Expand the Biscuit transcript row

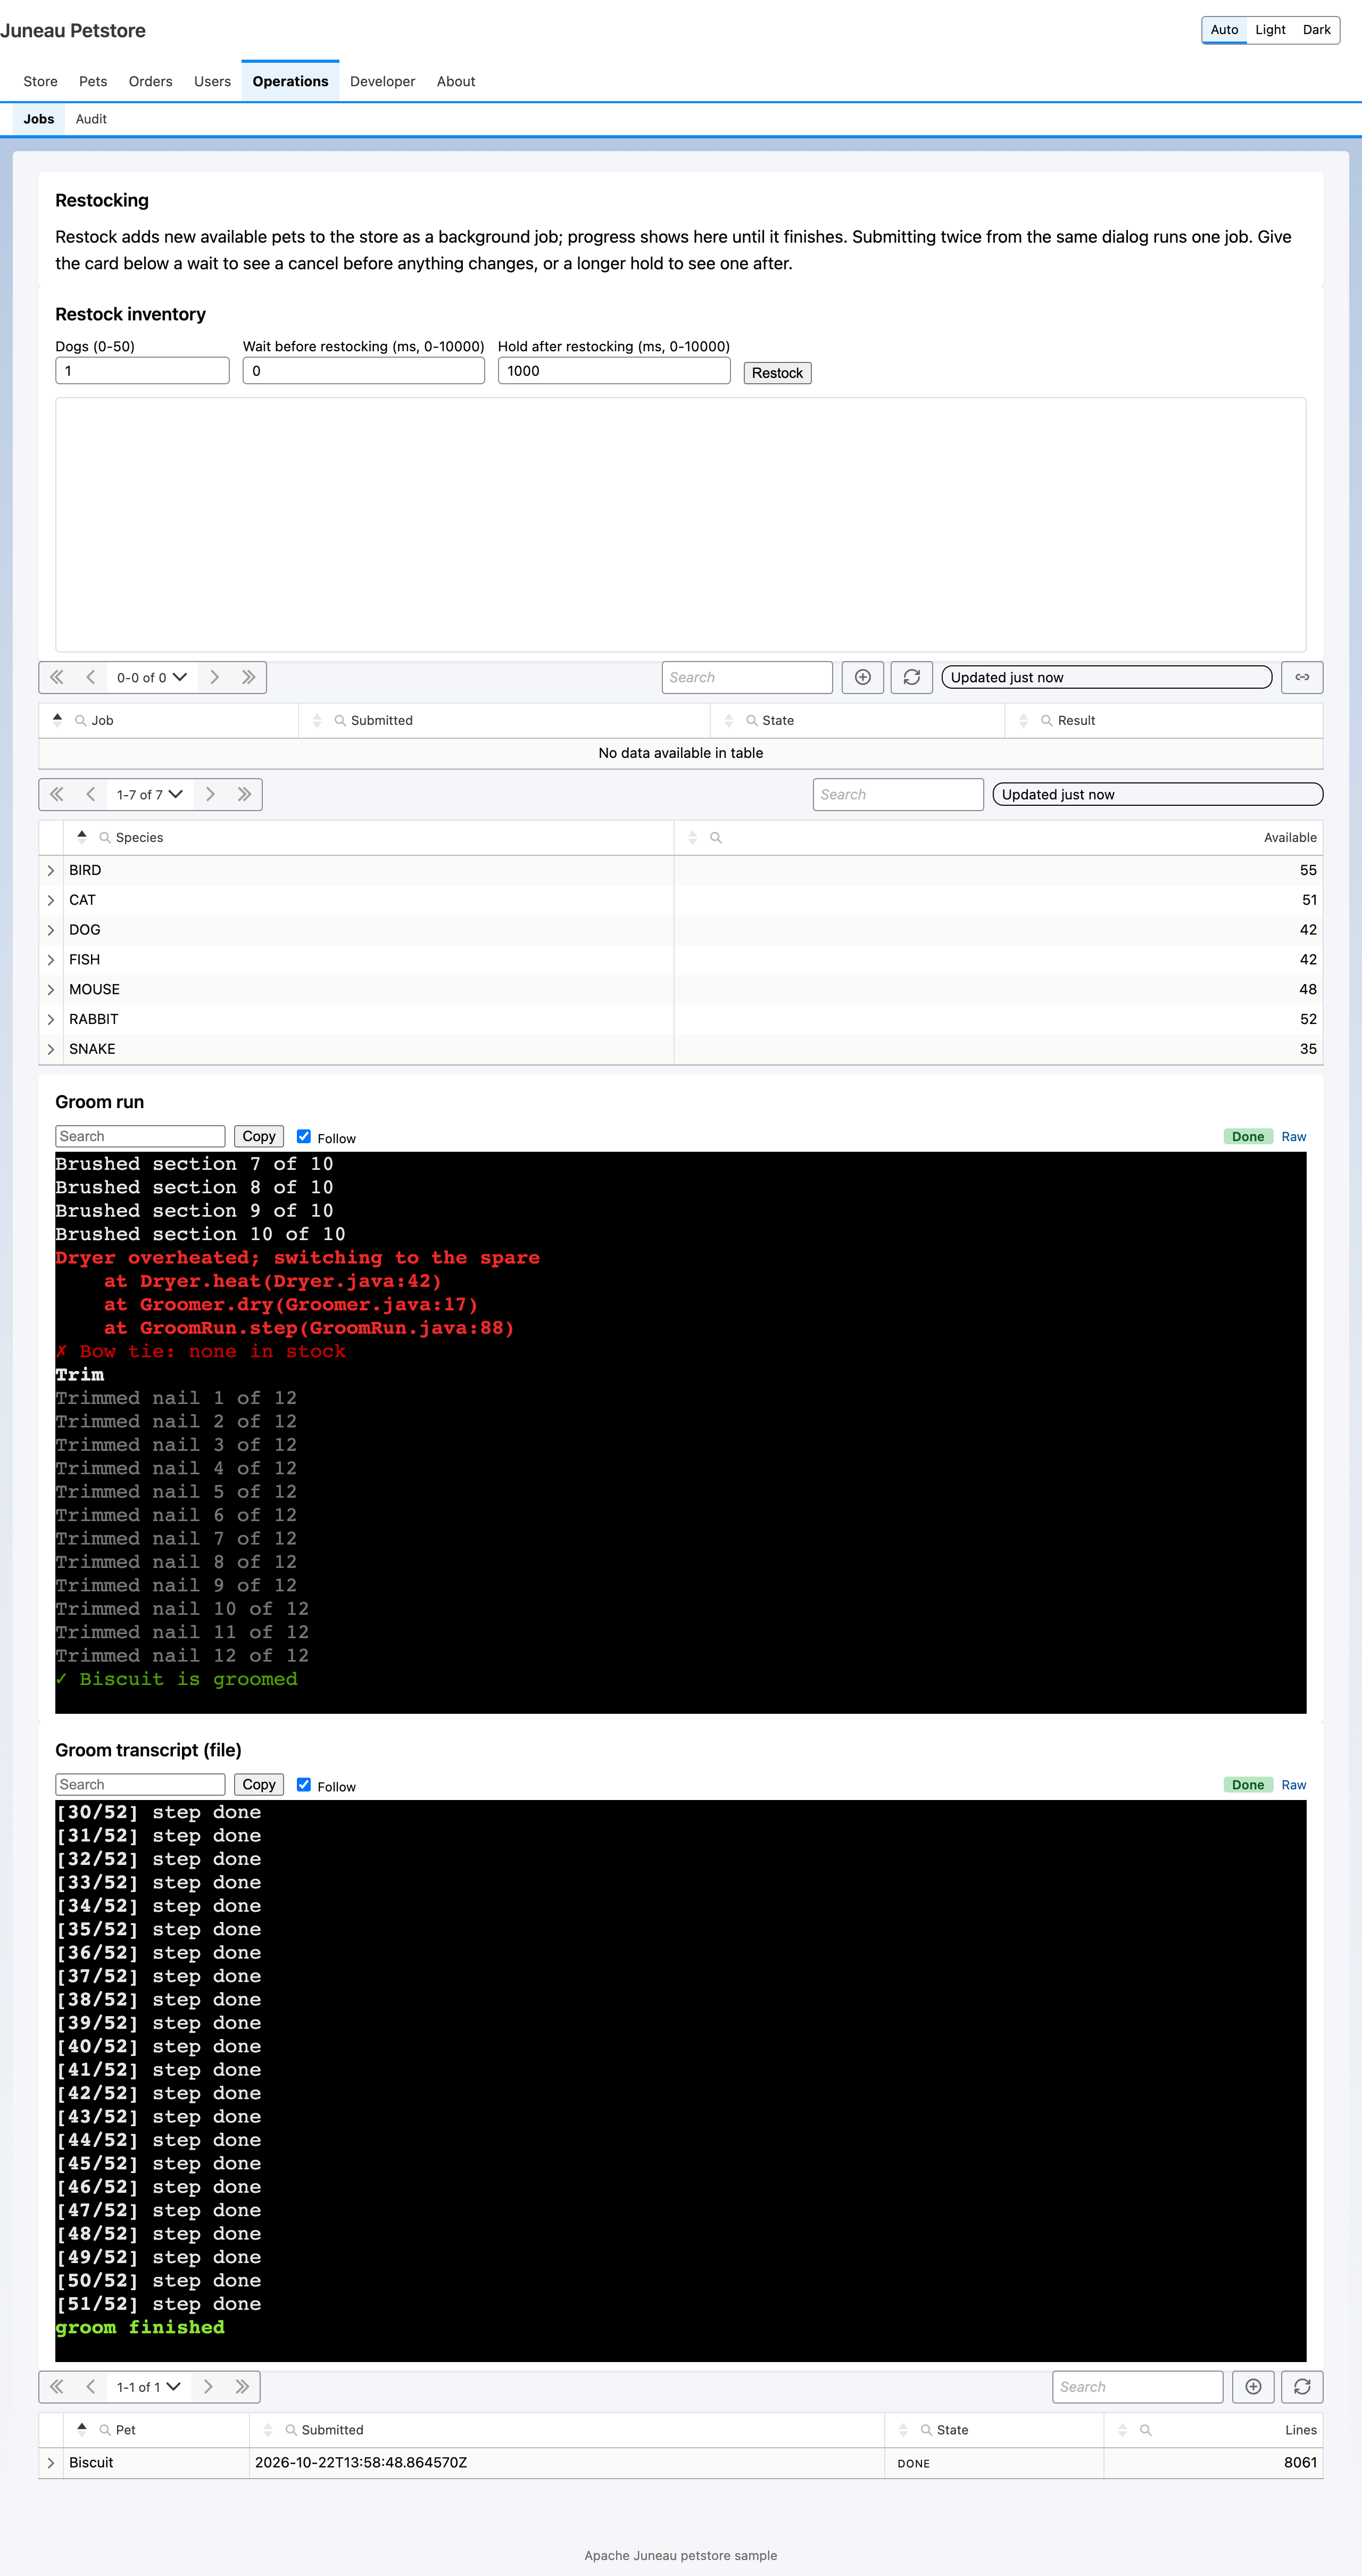point(51,2462)
